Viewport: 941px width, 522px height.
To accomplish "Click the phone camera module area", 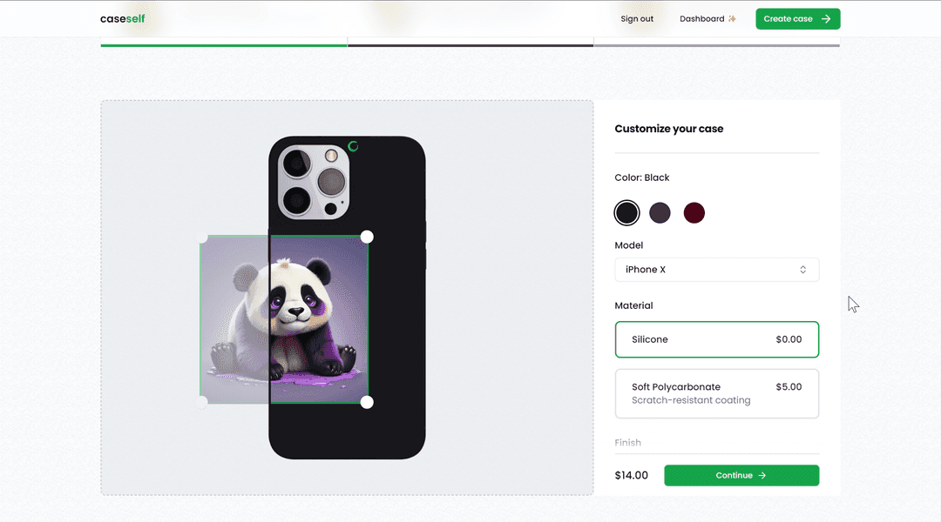I will [314, 180].
